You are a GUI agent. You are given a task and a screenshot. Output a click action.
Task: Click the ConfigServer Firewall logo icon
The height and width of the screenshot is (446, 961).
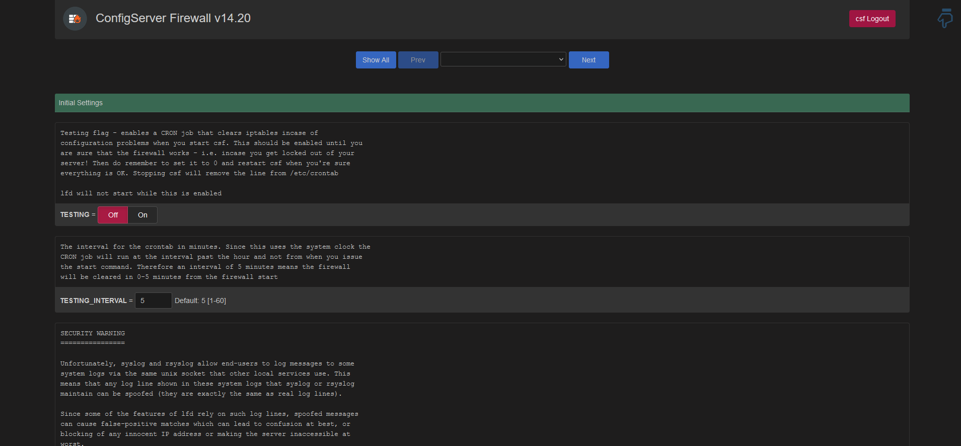[x=75, y=19]
